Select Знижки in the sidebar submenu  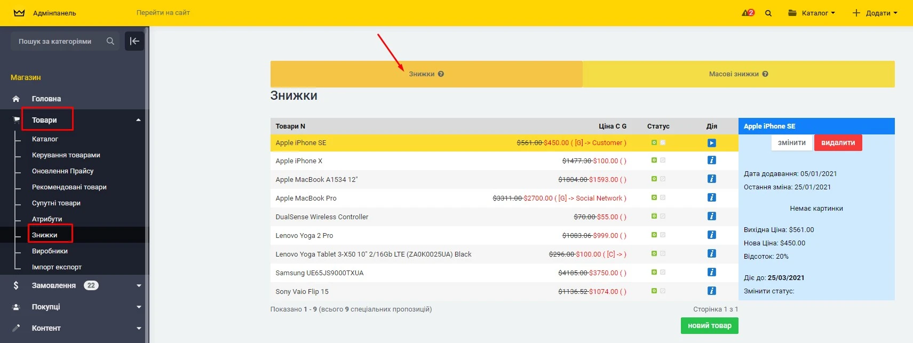pyautogui.click(x=45, y=235)
